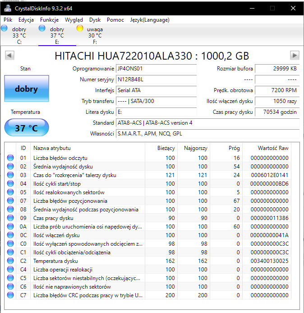Click raw value 000000011386
Viewport: 304px width, 313px height.
coord(270,218)
